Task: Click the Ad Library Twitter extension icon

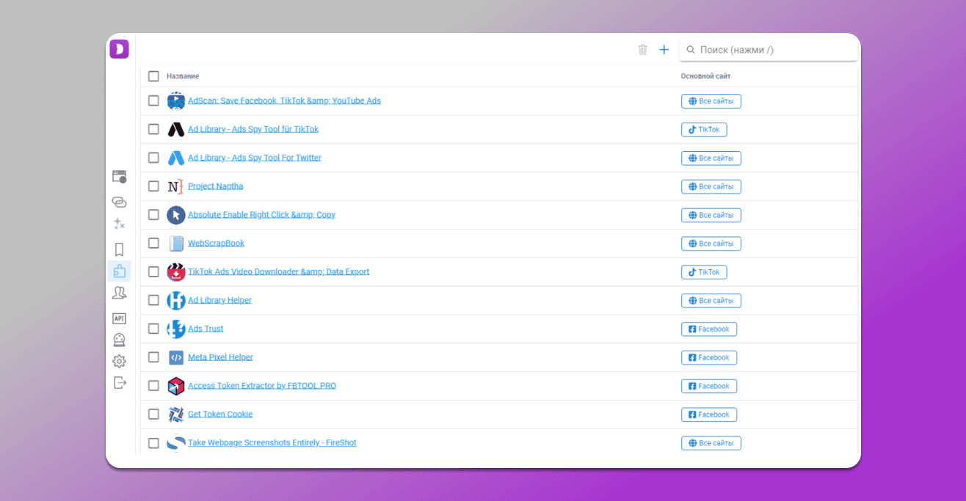Action: 175,158
